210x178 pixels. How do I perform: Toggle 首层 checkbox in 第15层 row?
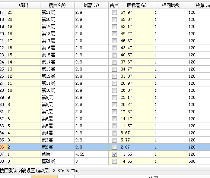coord(114,55)
